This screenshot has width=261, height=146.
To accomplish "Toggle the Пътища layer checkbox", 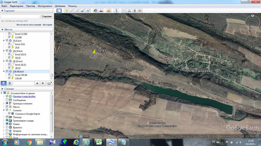I will click(7, 117).
